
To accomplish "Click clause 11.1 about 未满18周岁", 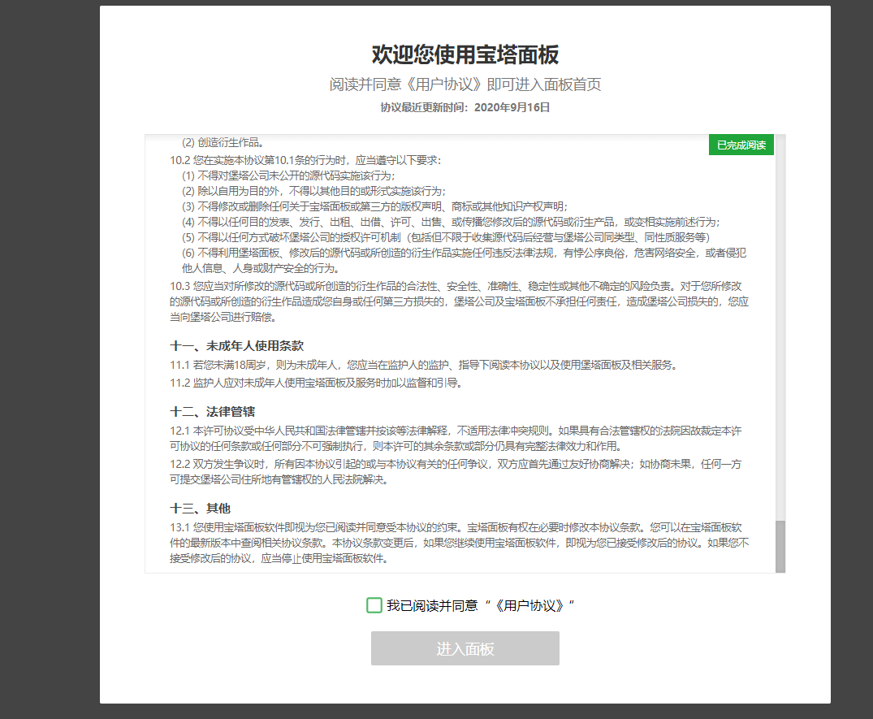I will coord(424,365).
